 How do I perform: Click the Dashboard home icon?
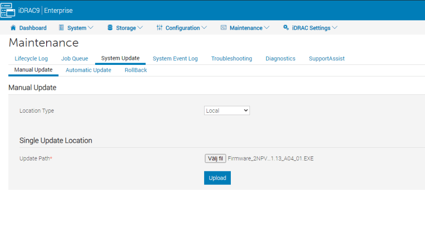pyautogui.click(x=13, y=28)
